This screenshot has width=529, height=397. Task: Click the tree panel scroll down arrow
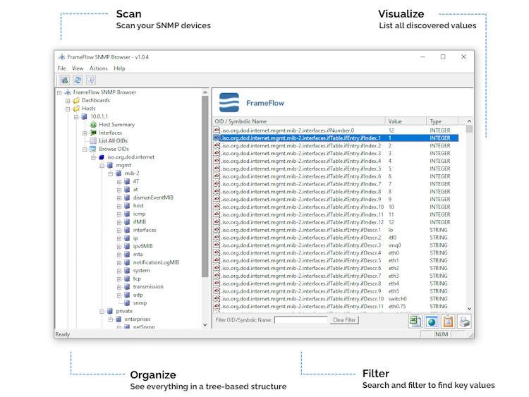pyautogui.click(x=205, y=325)
